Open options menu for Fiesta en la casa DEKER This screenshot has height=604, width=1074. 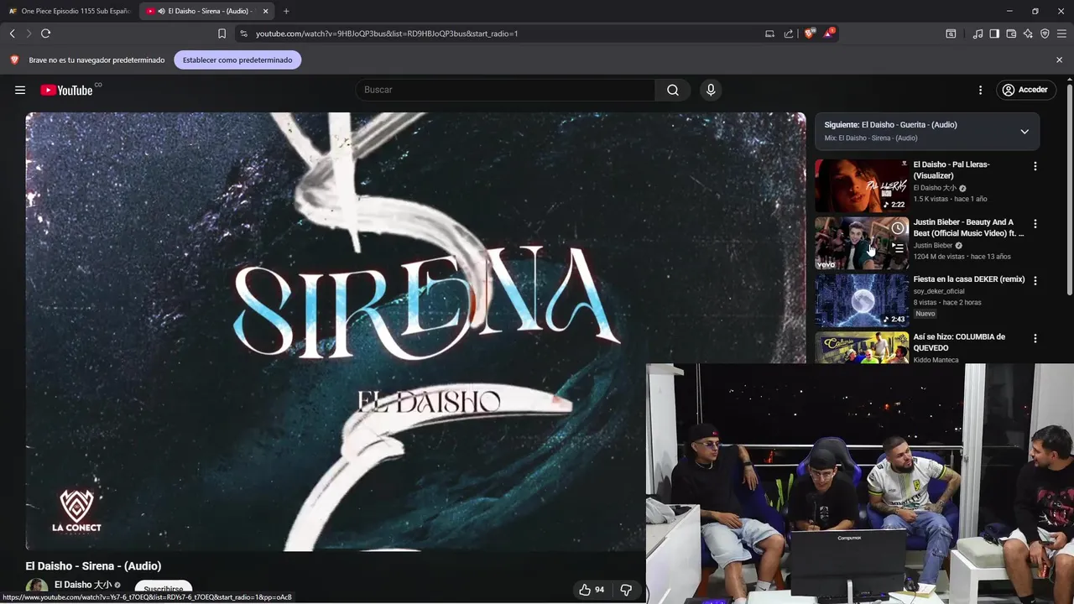[x=1035, y=281]
